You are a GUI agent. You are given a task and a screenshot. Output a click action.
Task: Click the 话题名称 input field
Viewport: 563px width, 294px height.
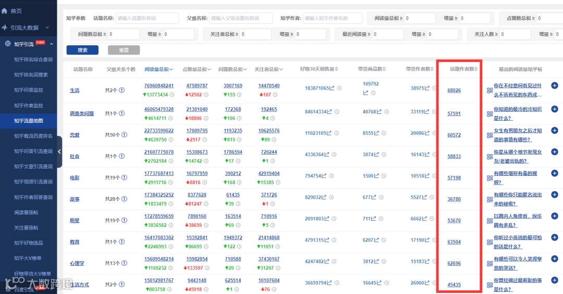coord(147,18)
